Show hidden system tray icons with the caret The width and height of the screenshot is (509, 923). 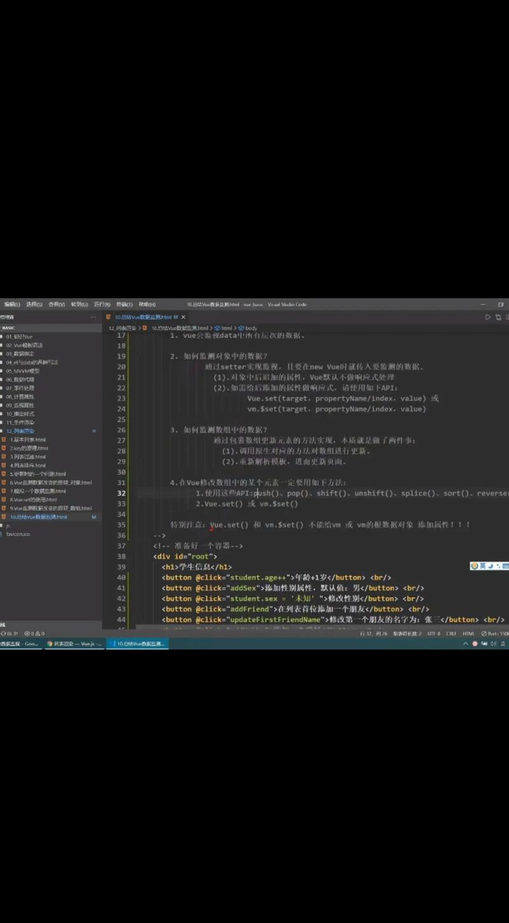click(465, 644)
